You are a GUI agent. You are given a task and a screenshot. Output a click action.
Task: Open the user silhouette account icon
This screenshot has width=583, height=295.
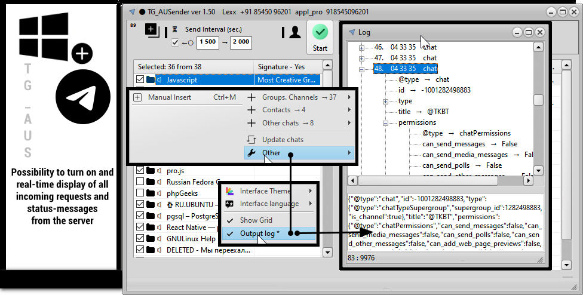295,32
